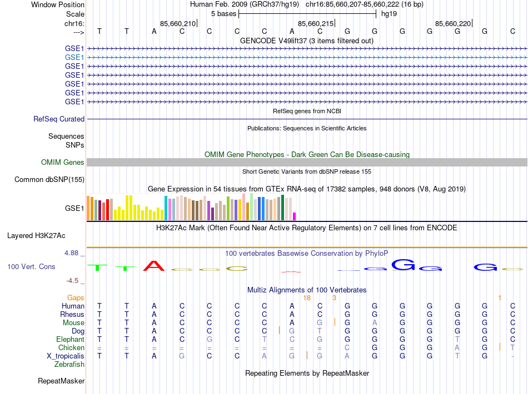Viewport: 528px width, 394px height.
Task: Select the 'Layered H3K27Ac' track label
Action: pyautogui.click(x=36, y=236)
